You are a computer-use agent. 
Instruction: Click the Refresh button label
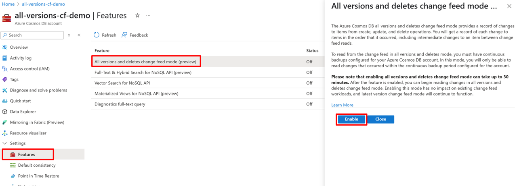click(x=109, y=35)
